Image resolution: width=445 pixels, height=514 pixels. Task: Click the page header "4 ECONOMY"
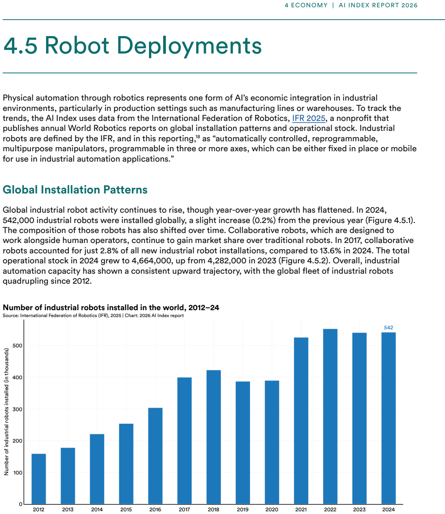click(x=306, y=5)
